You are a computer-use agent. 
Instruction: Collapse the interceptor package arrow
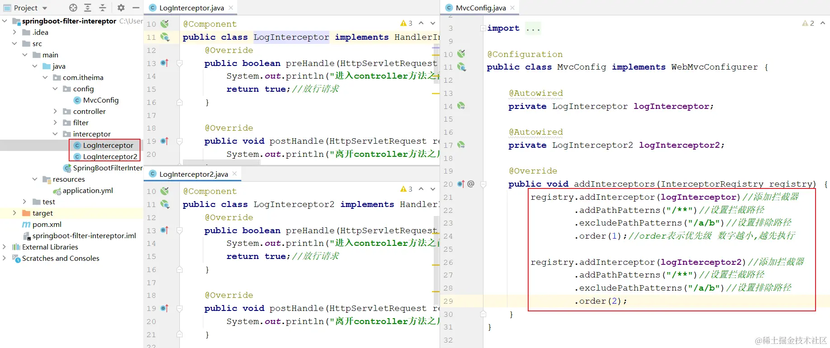55,134
